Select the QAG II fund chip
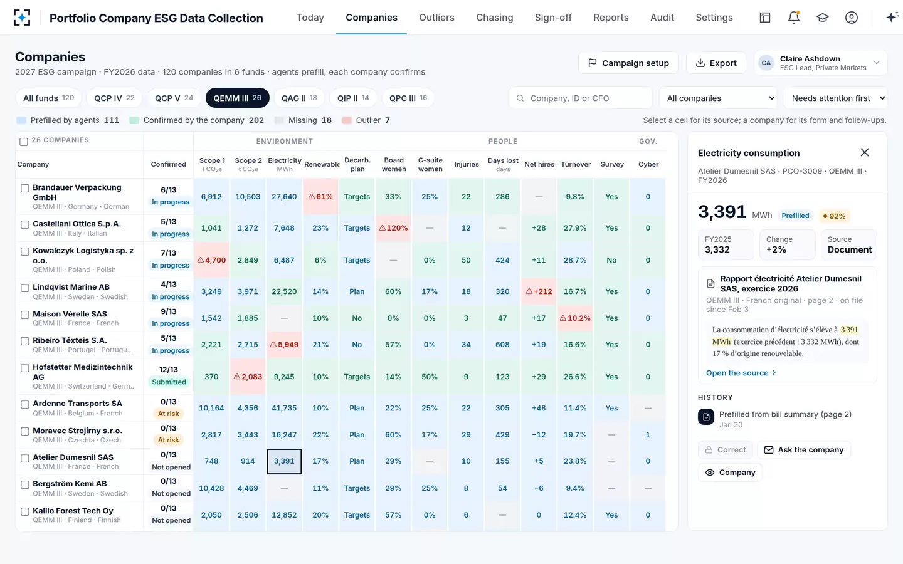Viewport: 903px width, 564px height. click(299, 98)
